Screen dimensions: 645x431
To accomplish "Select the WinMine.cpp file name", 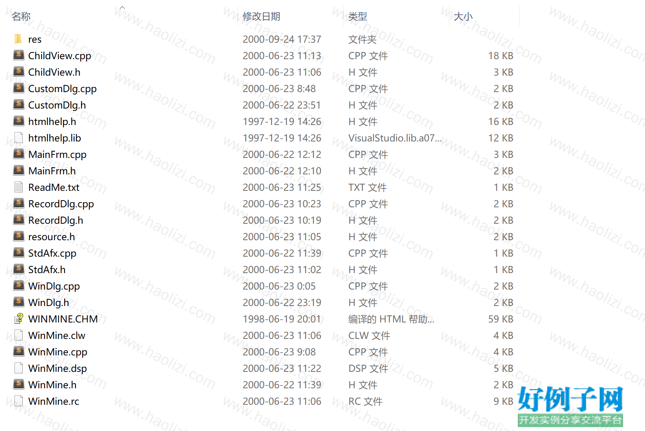I will pyautogui.click(x=58, y=352).
